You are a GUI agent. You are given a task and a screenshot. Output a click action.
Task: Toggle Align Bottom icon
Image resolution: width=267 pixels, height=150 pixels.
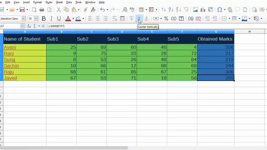click(146, 18)
